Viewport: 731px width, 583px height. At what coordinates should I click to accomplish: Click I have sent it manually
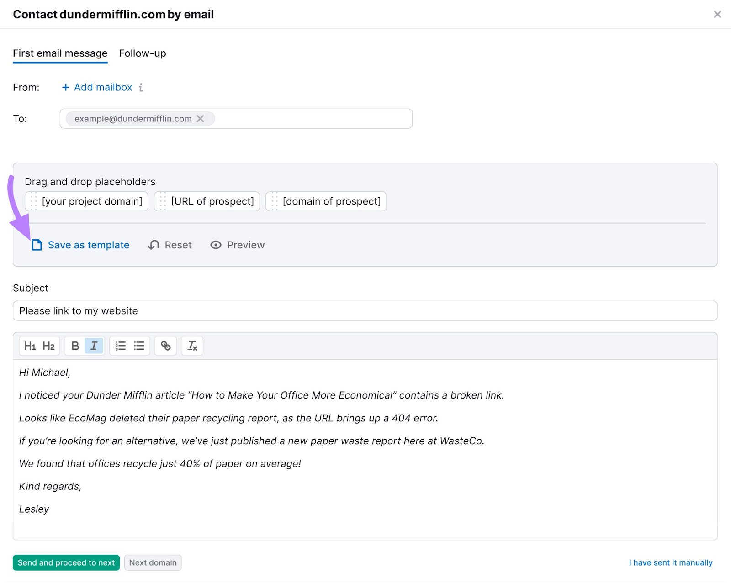pos(671,562)
